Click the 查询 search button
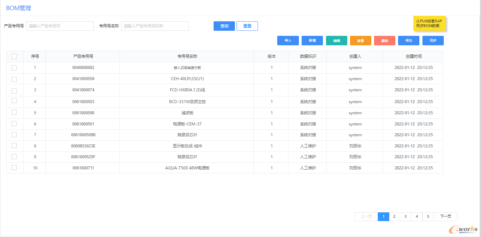 [224, 26]
